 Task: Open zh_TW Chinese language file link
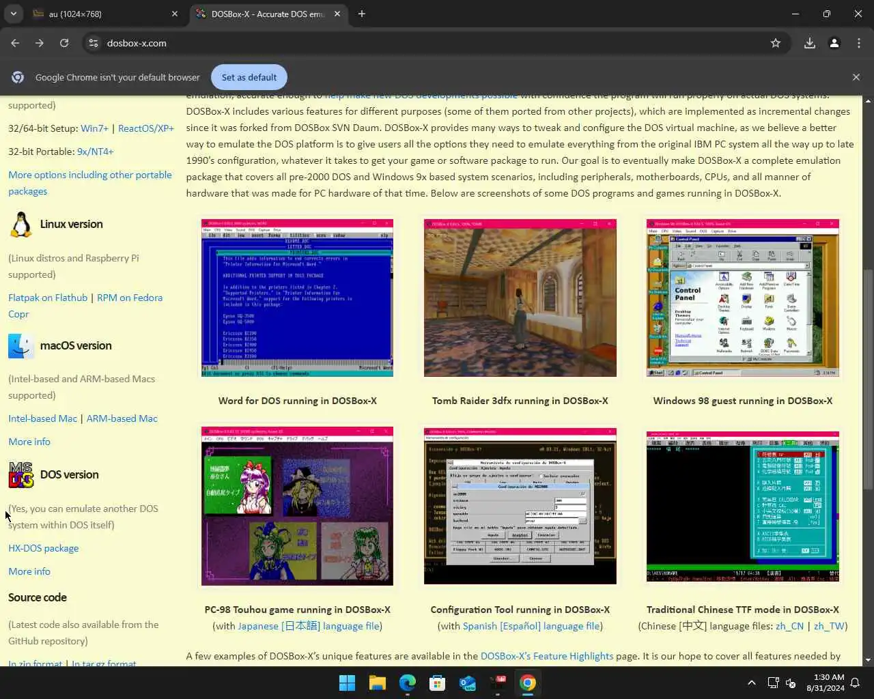point(829,626)
